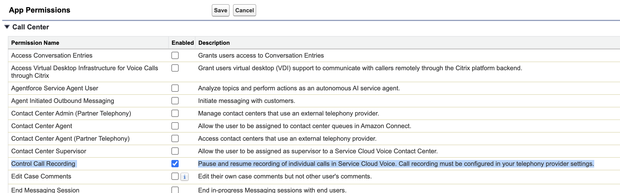Click Contact Center Agent (Partner Telephony) name

click(70, 138)
